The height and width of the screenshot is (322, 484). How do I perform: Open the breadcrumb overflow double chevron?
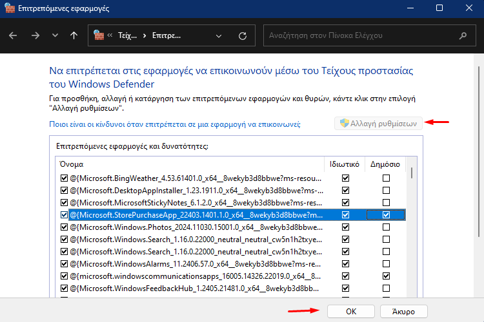pos(110,35)
